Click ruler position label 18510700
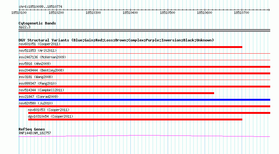This screenshot has width=279, height=154. click(x=241, y=13)
